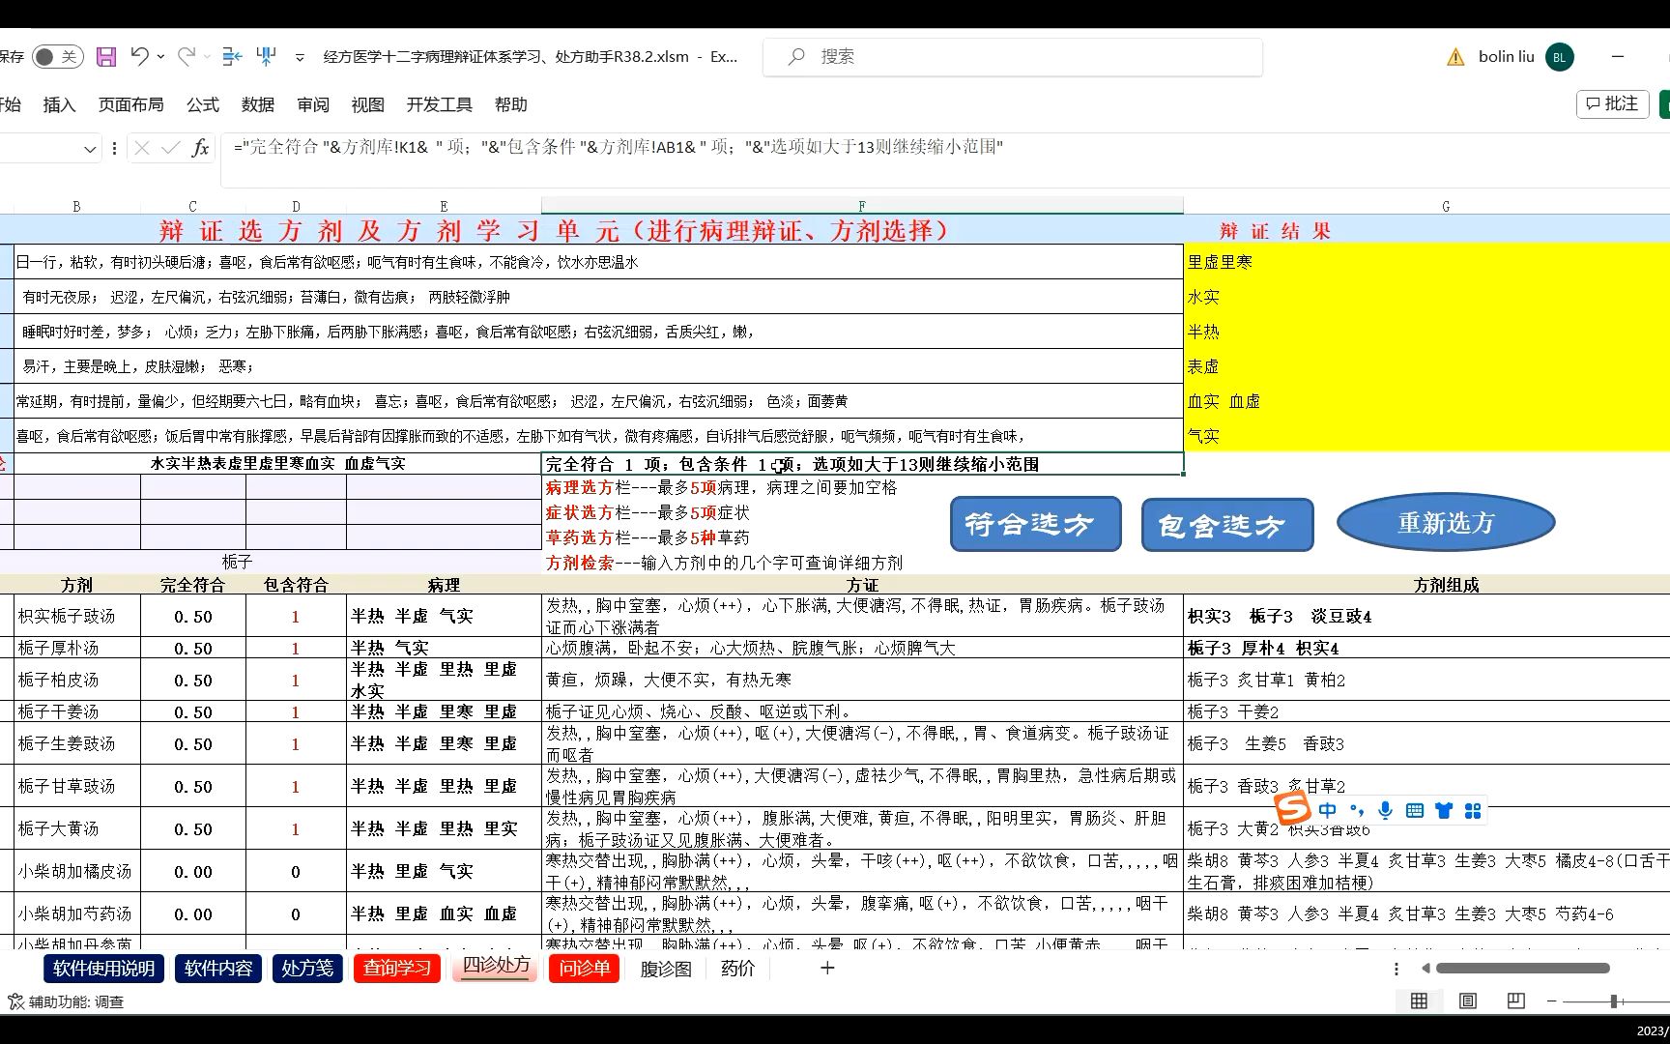Switch to Normal view icon
The width and height of the screenshot is (1670, 1044).
[x=1420, y=1001]
